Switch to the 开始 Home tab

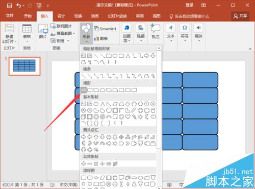[x=28, y=16]
